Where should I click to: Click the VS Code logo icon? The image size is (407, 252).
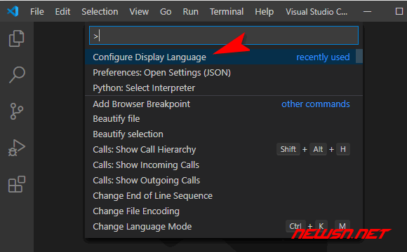(13, 11)
